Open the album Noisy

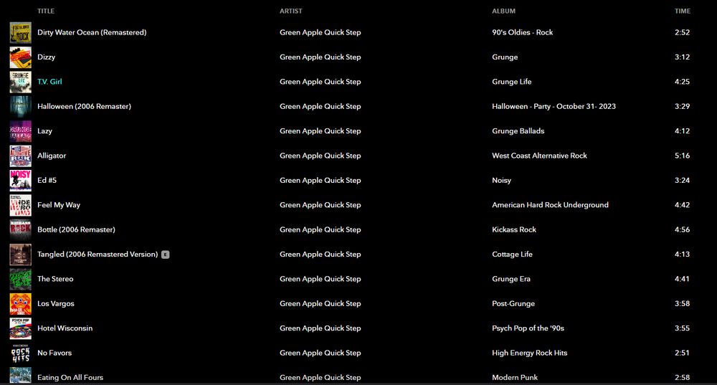click(x=502, y=181)
